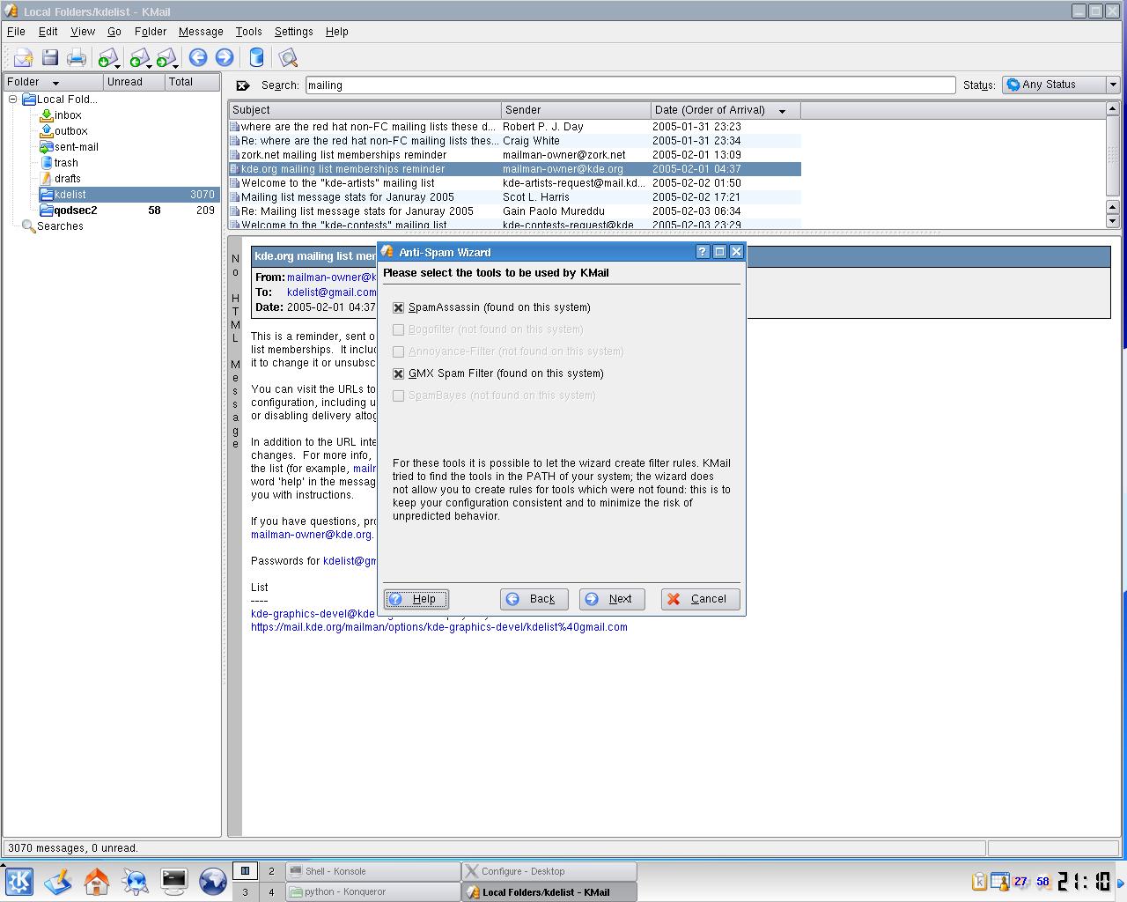Open the mail.kde.org mailman options link

pos(439,627)
